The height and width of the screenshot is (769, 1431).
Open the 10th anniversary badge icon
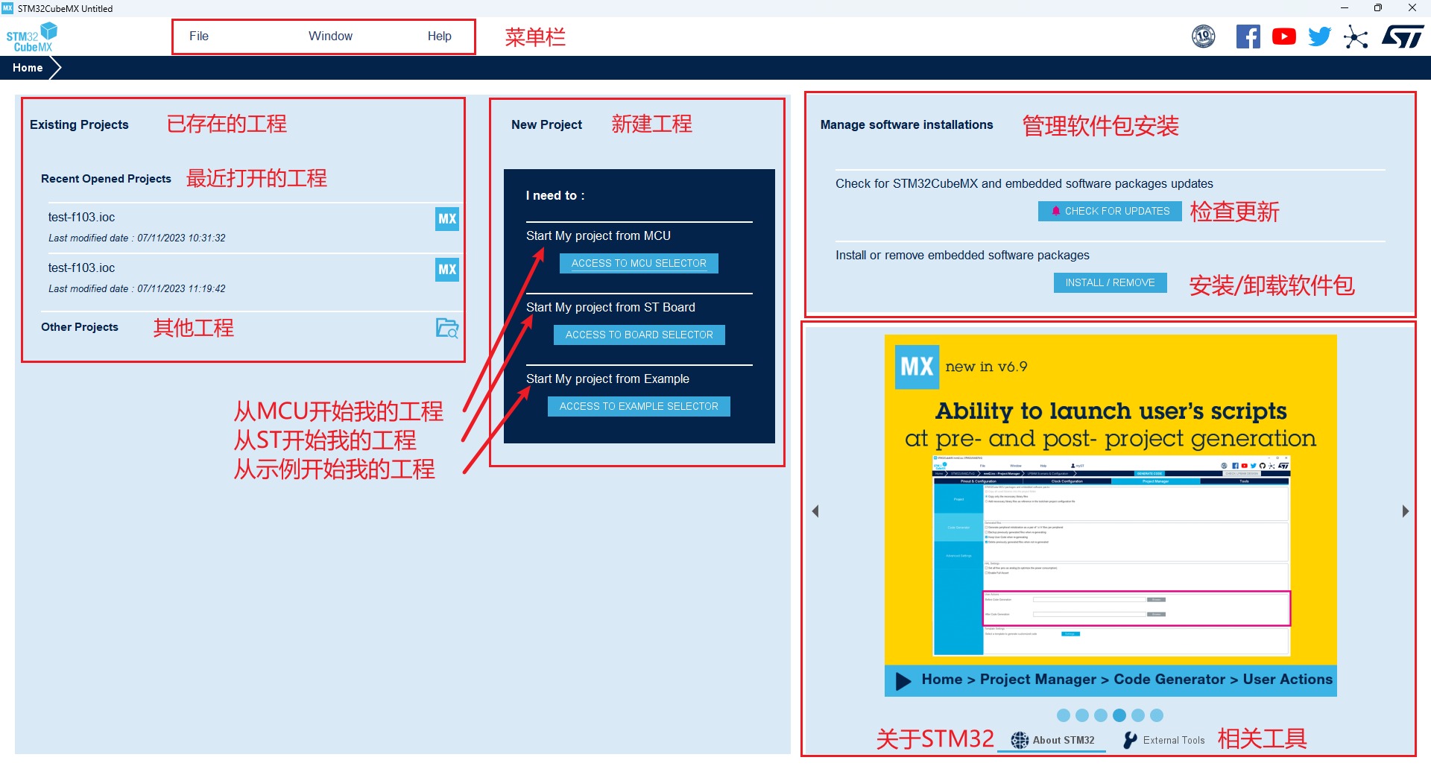click(1204, 36)
